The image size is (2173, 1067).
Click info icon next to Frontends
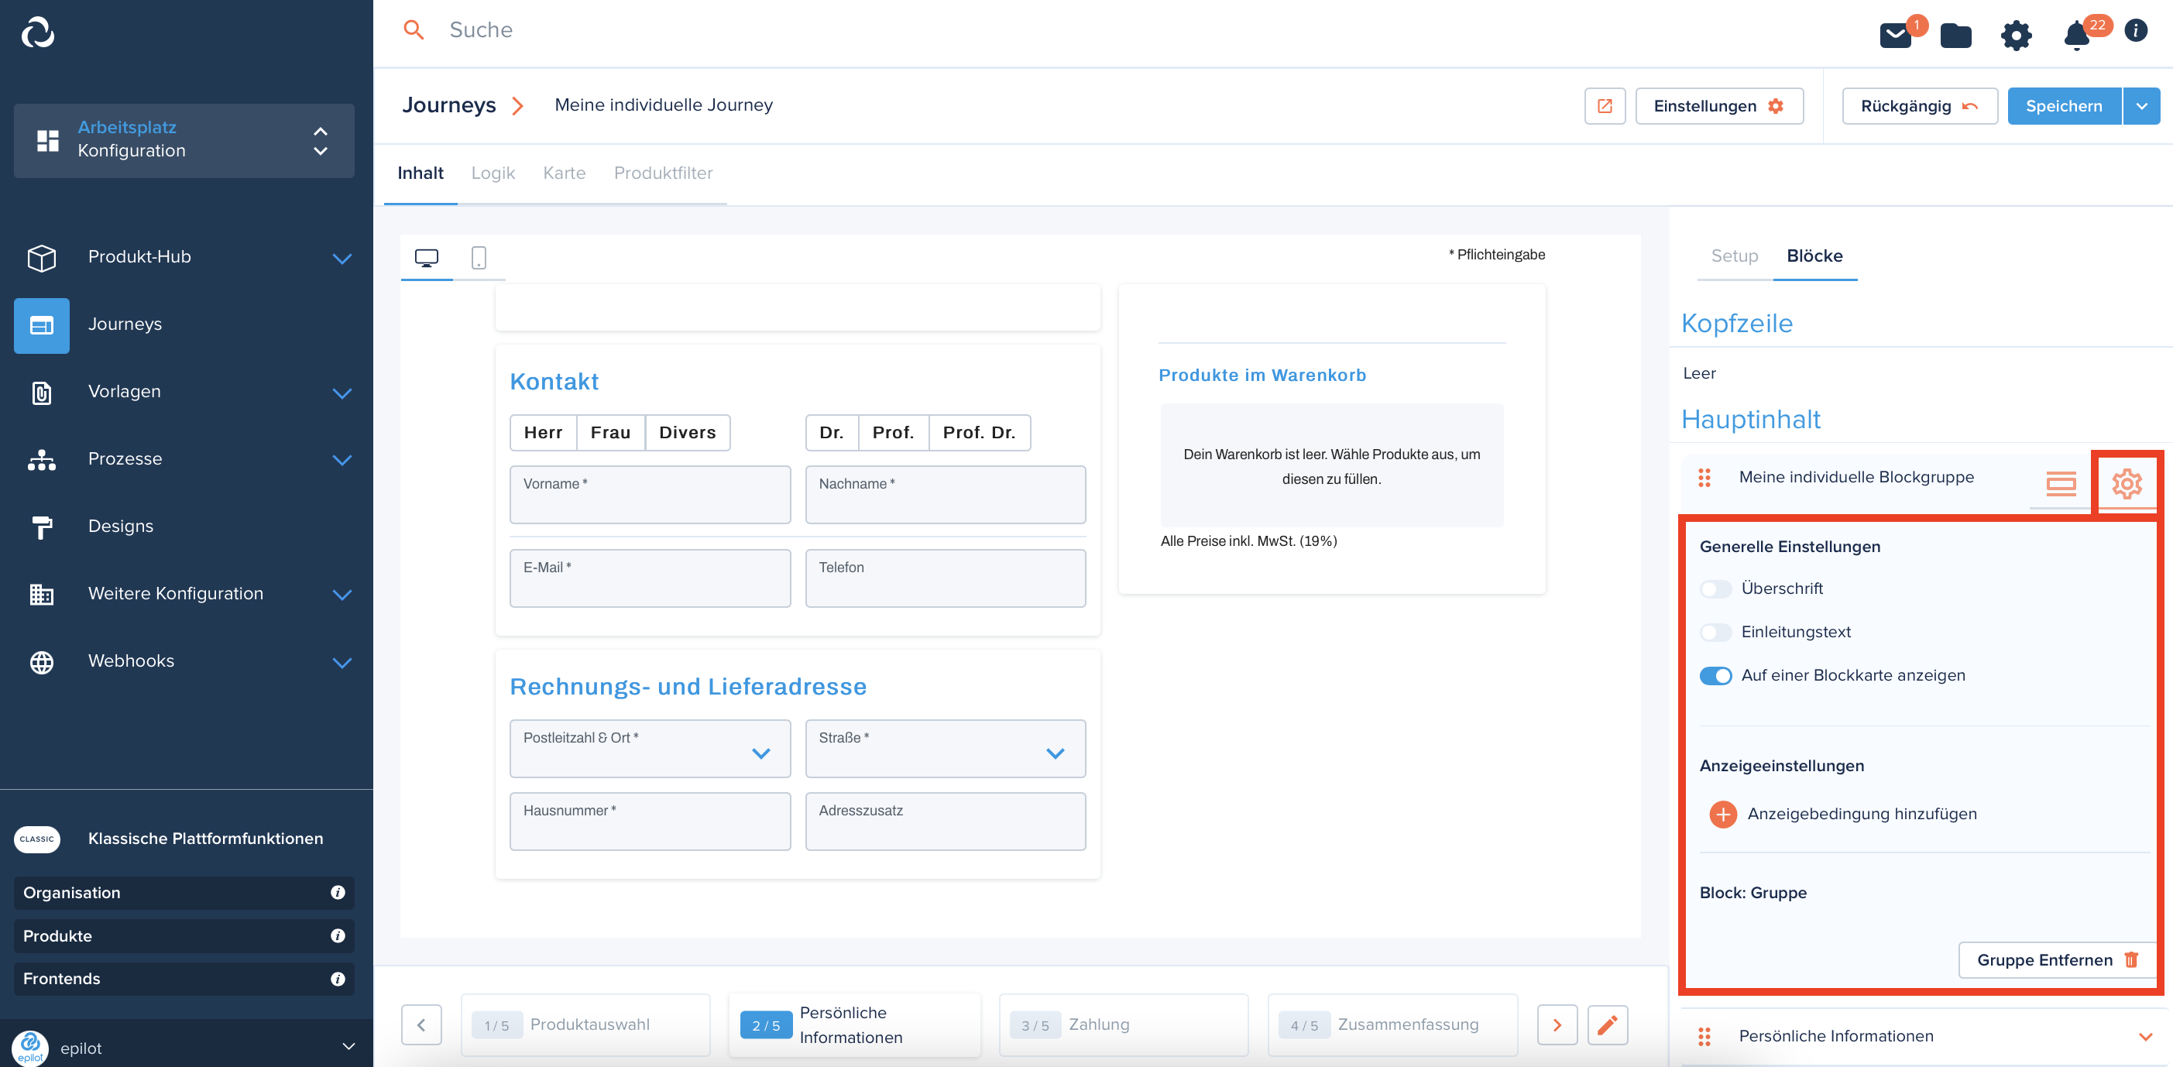(x=338, y=979)
